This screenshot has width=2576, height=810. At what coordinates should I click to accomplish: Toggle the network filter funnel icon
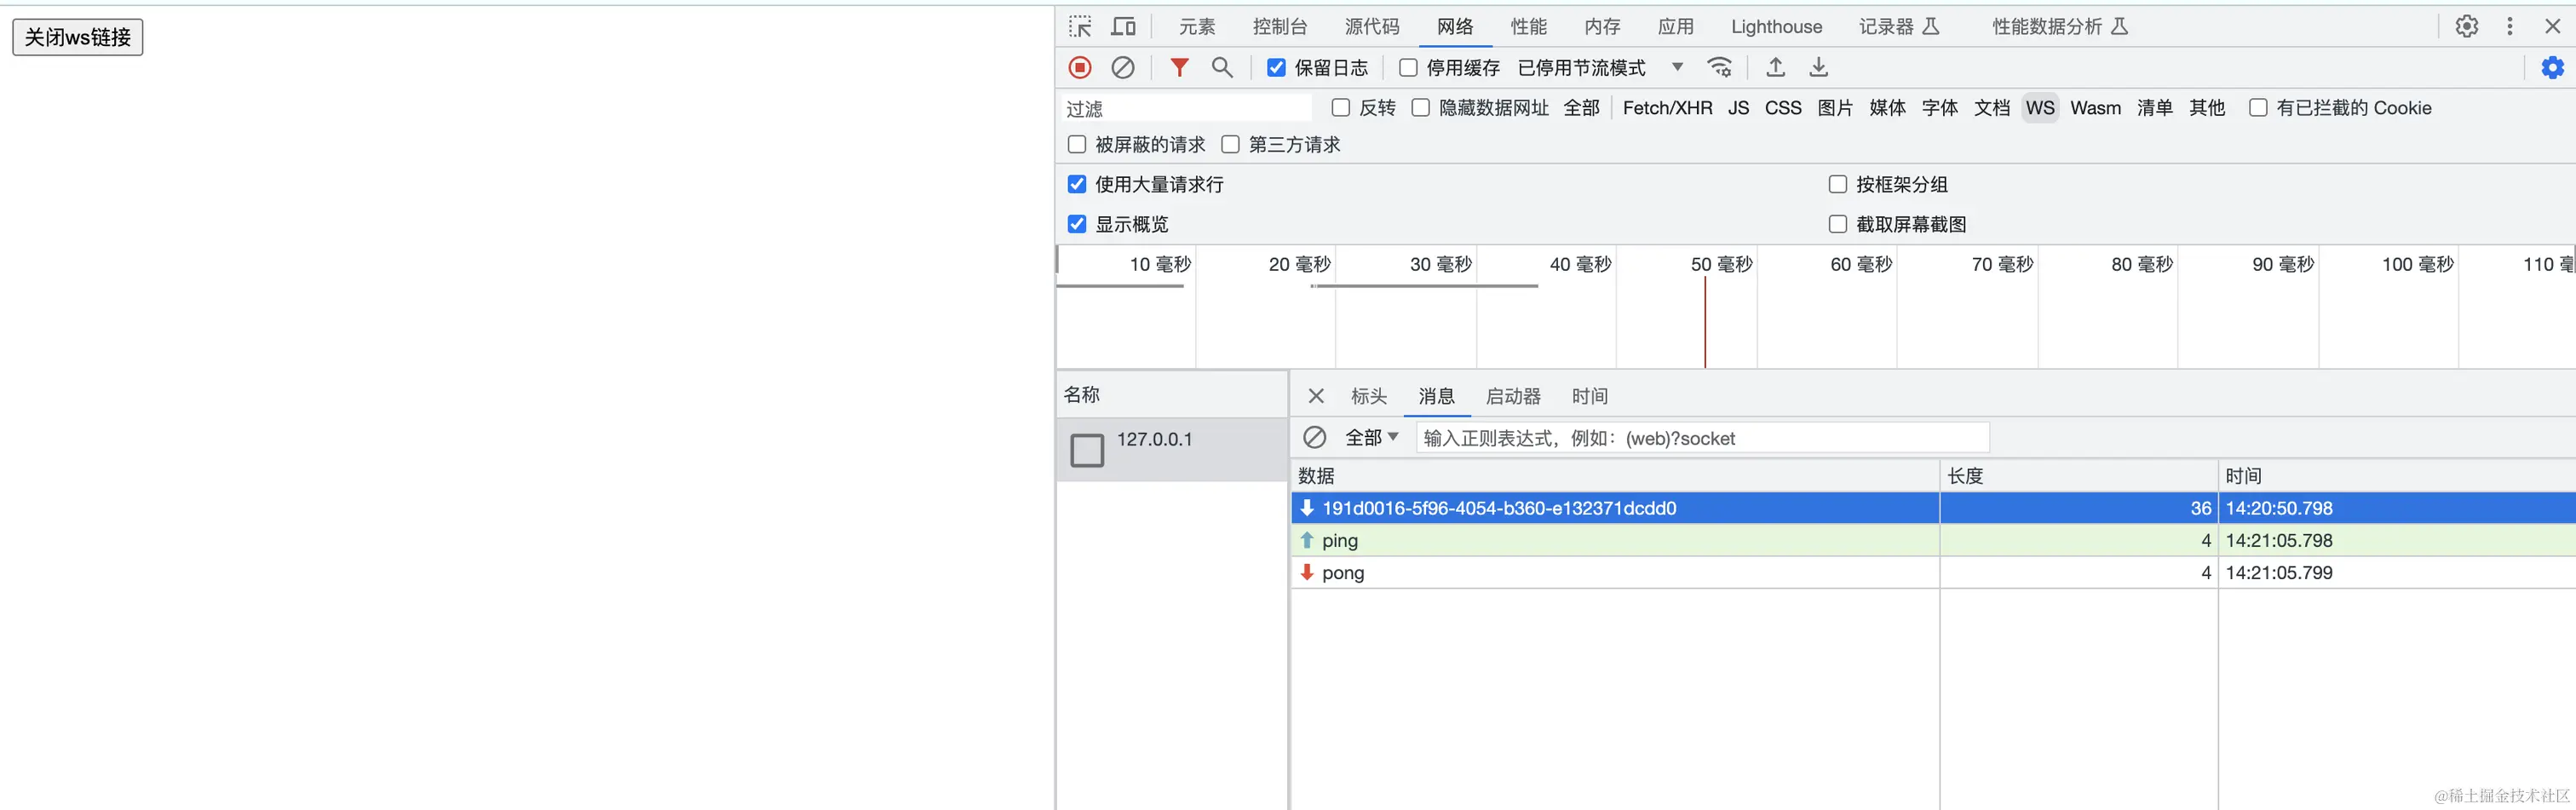(1180, 67)
